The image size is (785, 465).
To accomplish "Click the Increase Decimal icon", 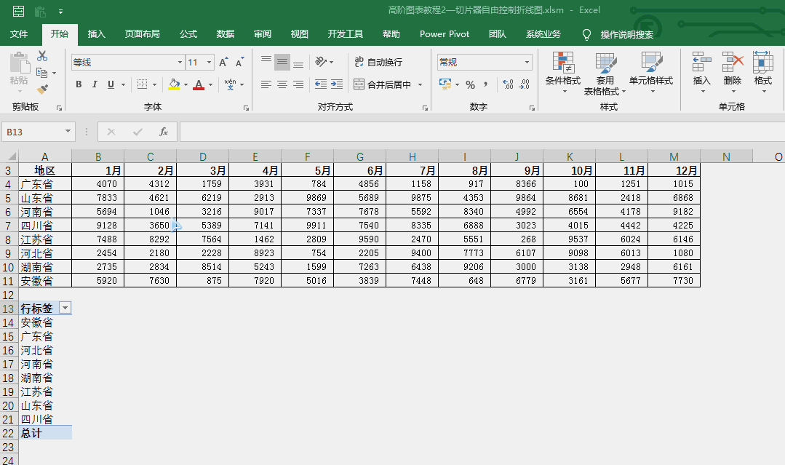I will pyautogui.click(x=508, y=84).
